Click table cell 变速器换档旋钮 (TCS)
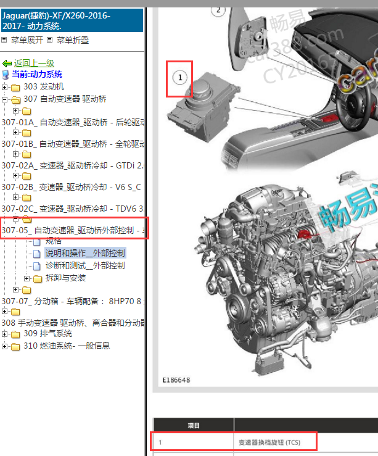This screenshot has width=378, height=456. 269,442
